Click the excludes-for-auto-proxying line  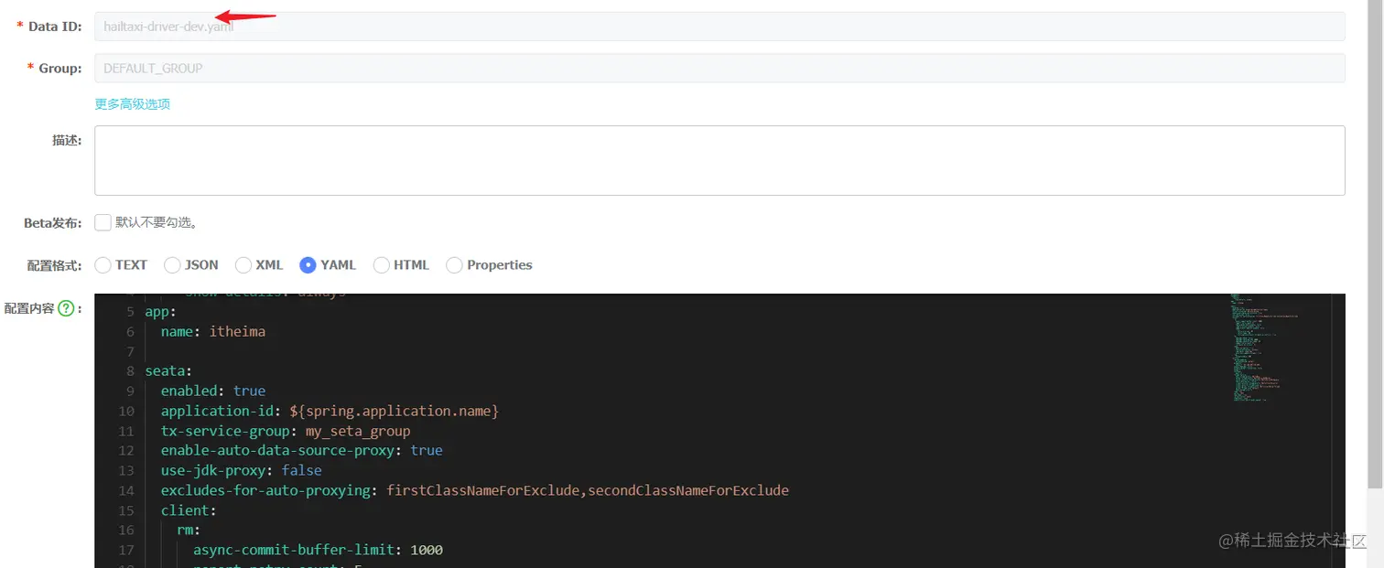(x=475, y=491)
